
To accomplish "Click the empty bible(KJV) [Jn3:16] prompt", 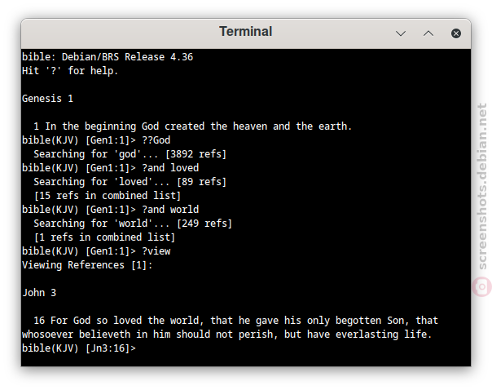I will tap(79, 348).
